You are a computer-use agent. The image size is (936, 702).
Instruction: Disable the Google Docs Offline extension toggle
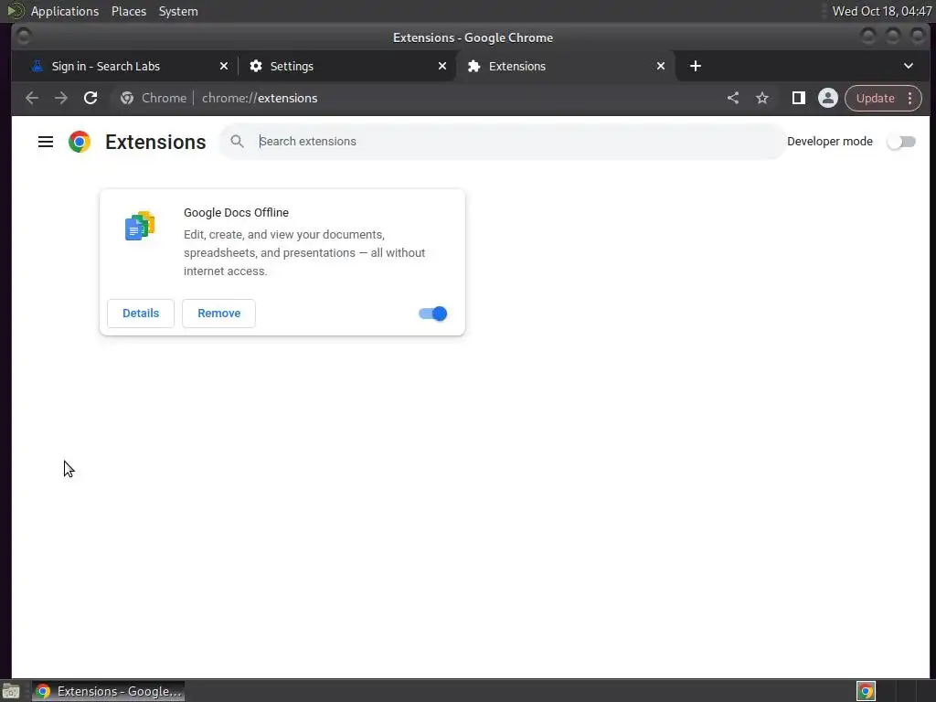[432, 314]
